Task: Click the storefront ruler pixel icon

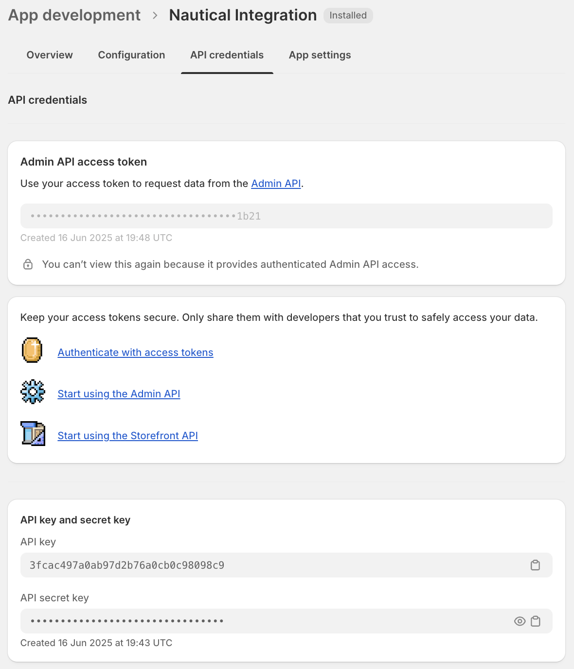Action: click(33, 434)
